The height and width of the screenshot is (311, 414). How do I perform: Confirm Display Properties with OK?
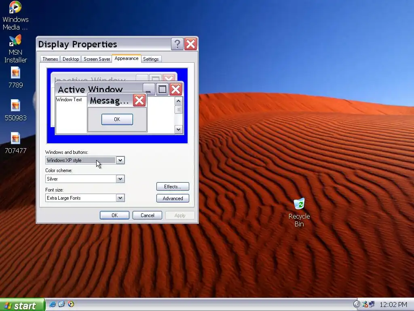(114, 215)
